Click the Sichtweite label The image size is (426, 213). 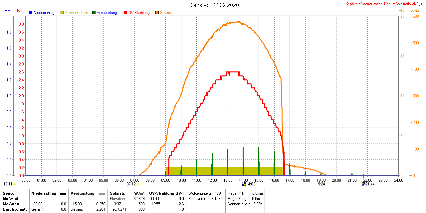pos(197,198)
